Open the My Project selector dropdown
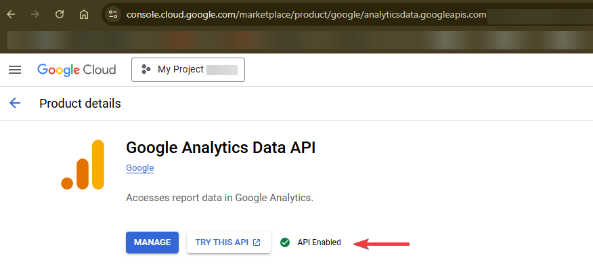This screenshot has height=277, width=593. tap(188, 70)
